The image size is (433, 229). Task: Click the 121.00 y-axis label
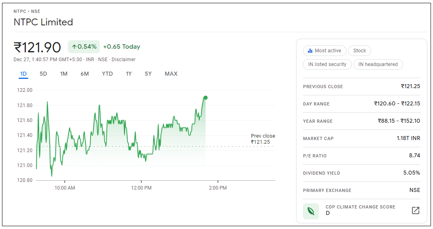tap(25, 165)
